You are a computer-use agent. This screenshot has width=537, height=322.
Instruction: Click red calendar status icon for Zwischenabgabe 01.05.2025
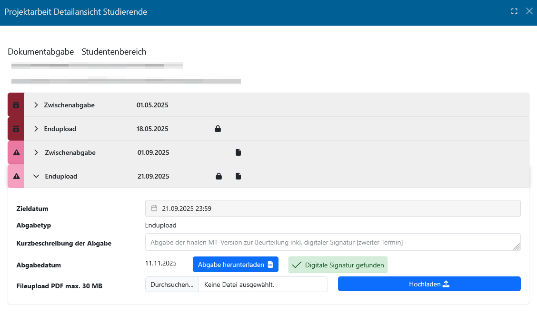click(16, 105)
